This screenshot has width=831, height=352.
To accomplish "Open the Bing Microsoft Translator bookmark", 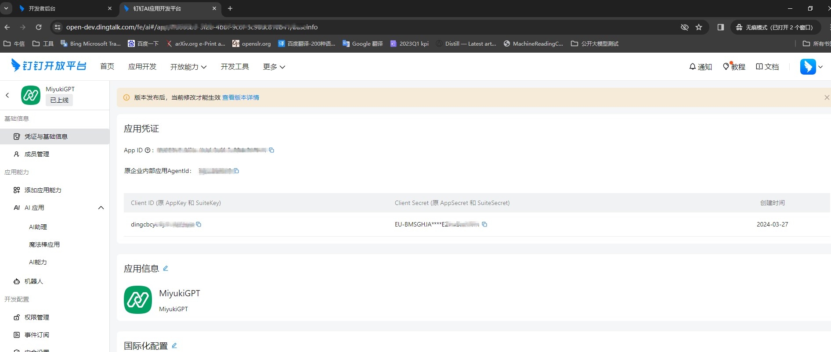I will click(x=90, y=43).
